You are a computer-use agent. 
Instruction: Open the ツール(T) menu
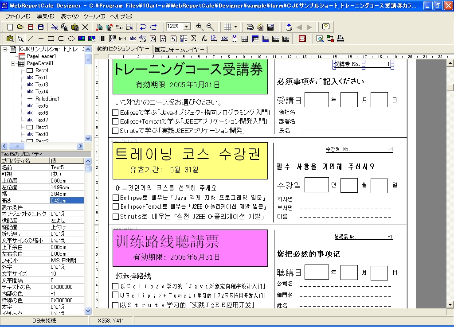point(94,16)
